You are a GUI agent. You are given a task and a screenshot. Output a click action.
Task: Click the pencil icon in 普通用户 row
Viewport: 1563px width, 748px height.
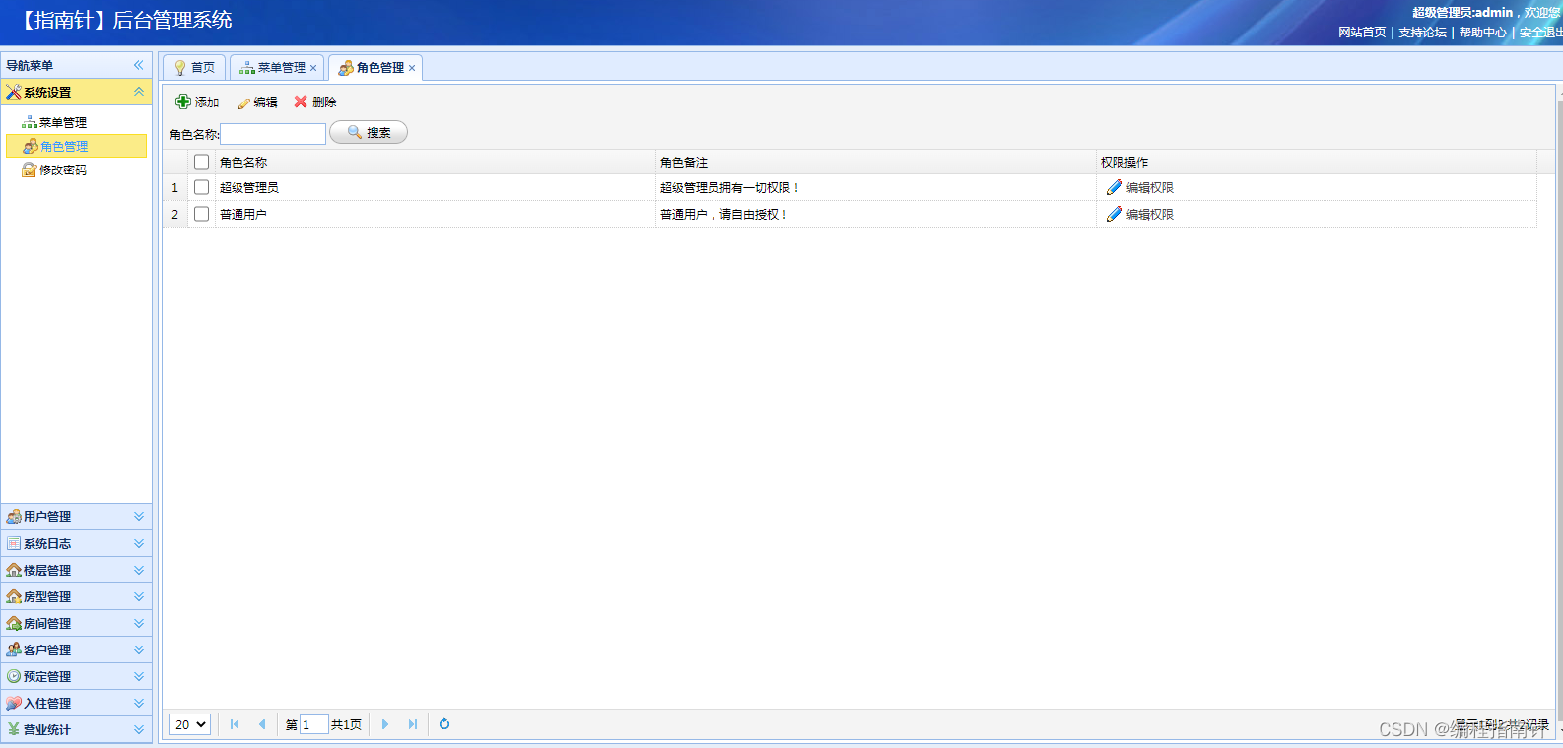[1114, 214]
